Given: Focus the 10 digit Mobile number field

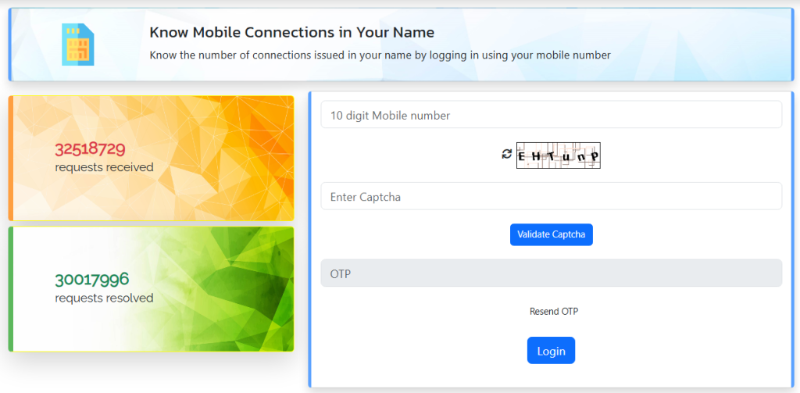Looking at the screenshot, I should (551, 115).
